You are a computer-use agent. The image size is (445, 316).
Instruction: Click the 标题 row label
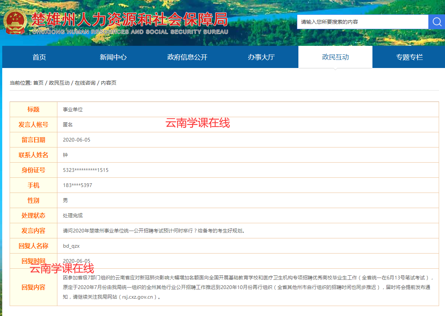(x=33, y=109)
